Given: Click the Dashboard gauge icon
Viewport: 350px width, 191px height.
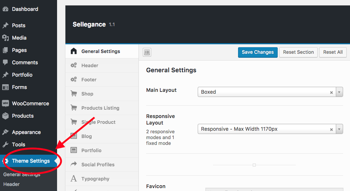Looking at the screenshot, I should (x=5, y=9).
